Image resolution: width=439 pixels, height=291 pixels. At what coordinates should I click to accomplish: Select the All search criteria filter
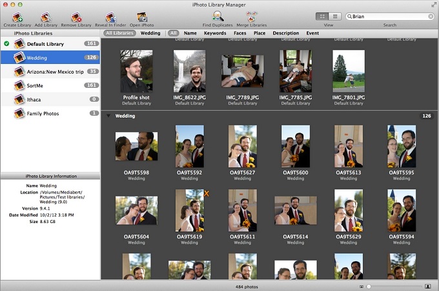point(174,33)
